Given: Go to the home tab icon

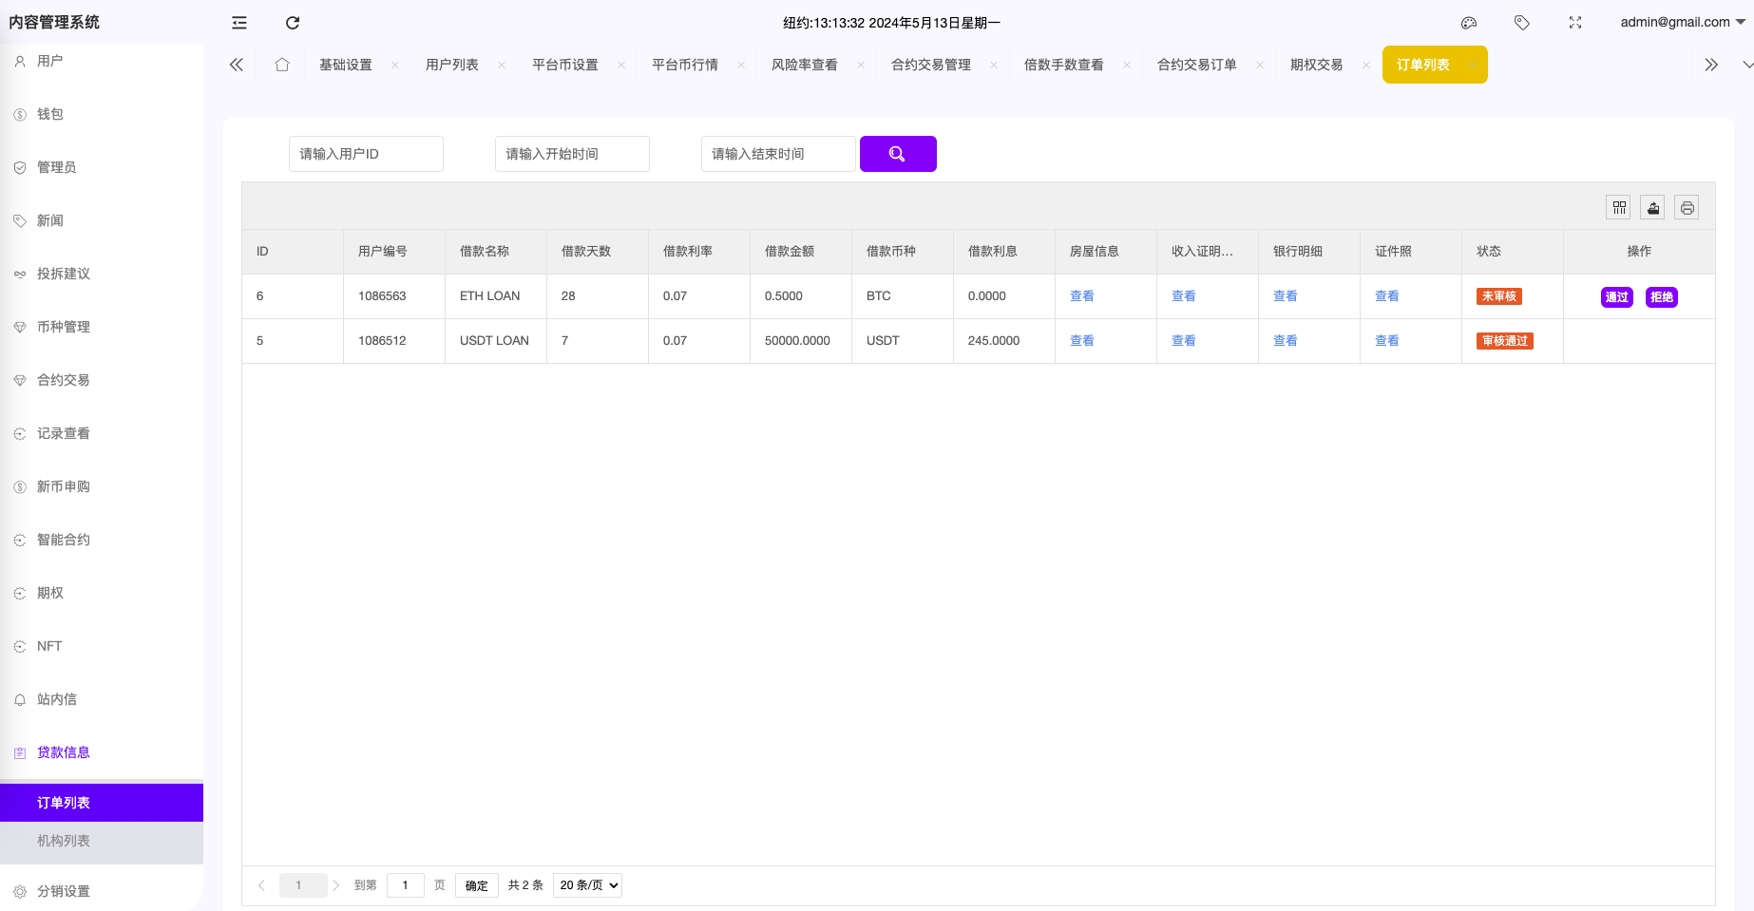Looking at the screenshot, I should click(282, 65).
